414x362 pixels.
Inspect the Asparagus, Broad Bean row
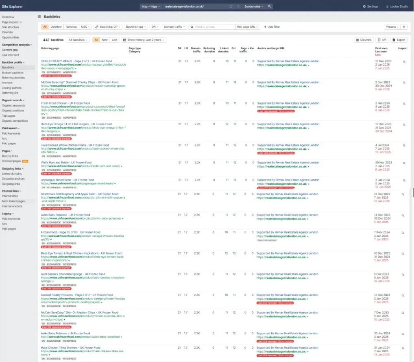click(404, 181)
